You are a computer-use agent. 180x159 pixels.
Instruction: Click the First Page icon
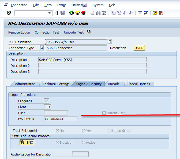pyautogui.click(x=113, y=13)
